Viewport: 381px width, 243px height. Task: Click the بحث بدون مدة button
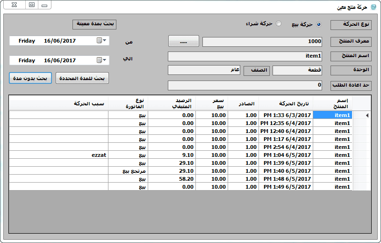pyautogui.click(x=29, y=78)
